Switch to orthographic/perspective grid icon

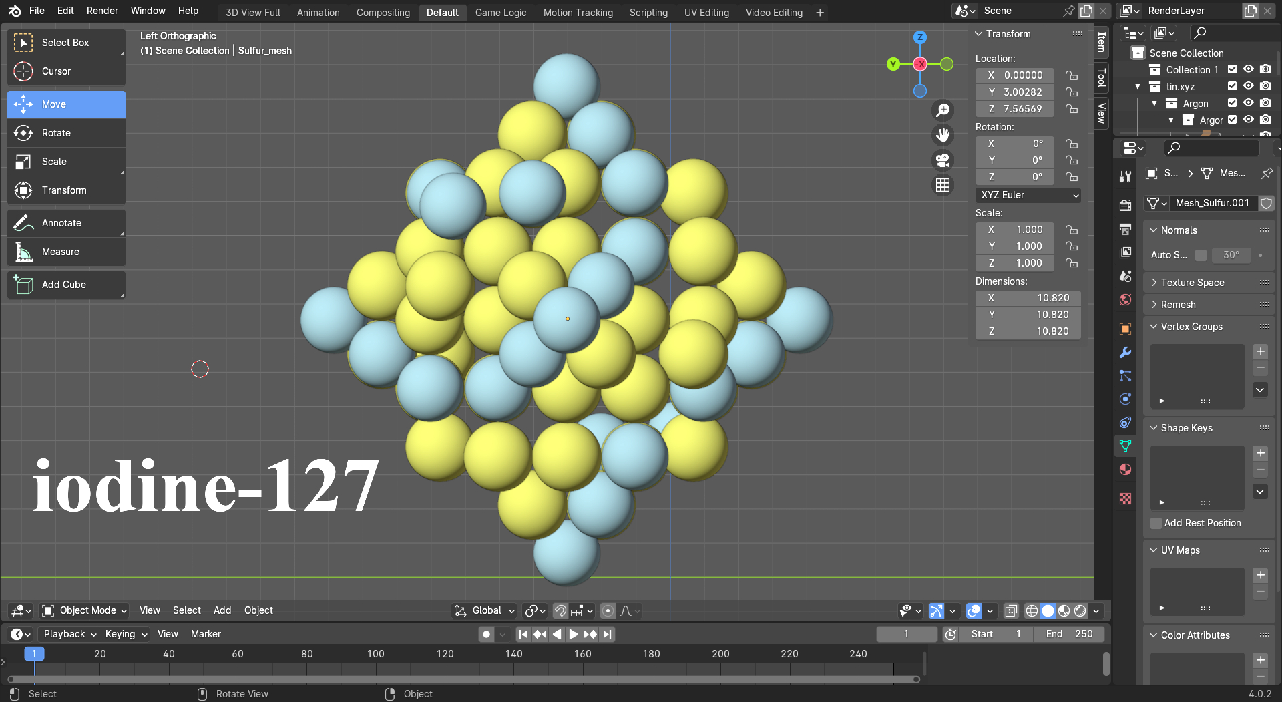(x=943, y=186)
